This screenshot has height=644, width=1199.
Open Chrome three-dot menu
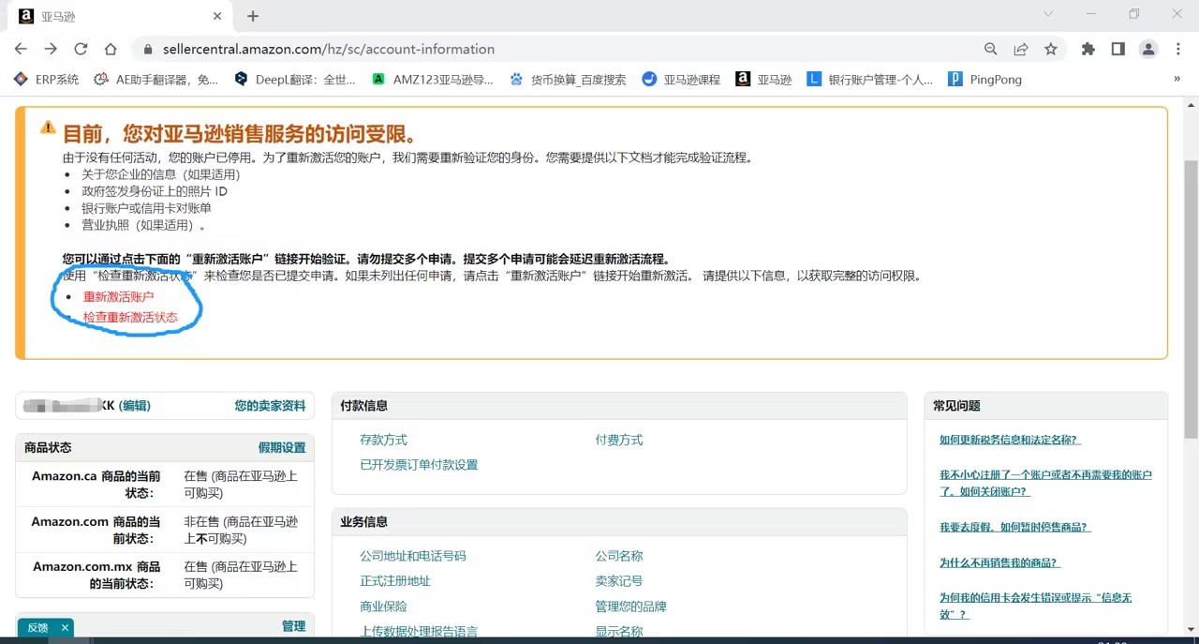(x=1177, y=49)
